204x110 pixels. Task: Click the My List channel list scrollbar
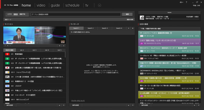click(x=65, y=55)
